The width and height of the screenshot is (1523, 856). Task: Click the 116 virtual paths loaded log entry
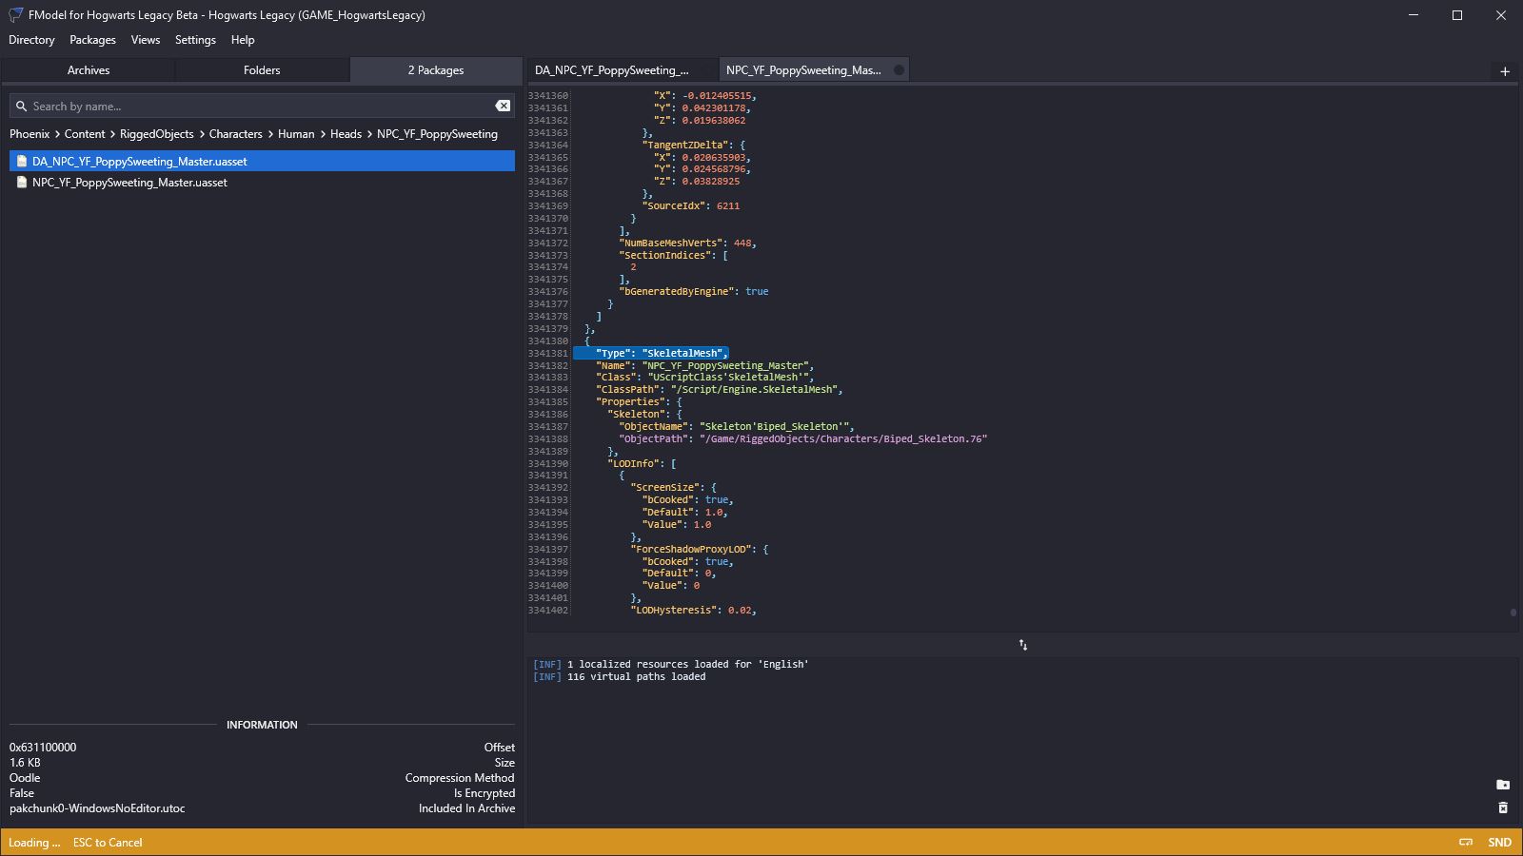(620, 677)
